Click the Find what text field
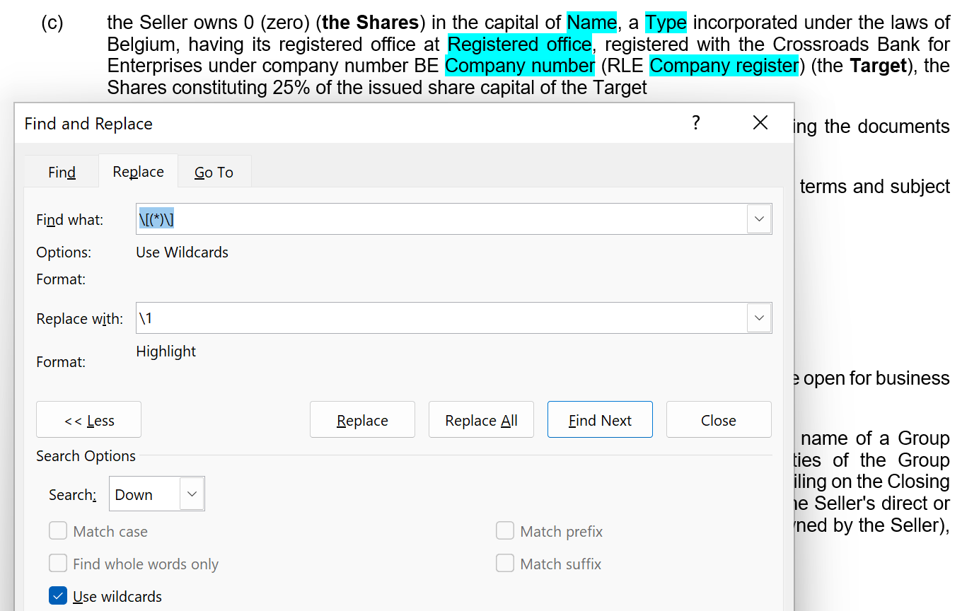Viewport: 979px width, 611px height. coord(439,219)
